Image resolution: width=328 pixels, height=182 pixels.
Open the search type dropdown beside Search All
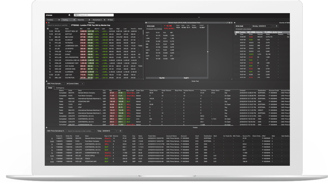[x=77, y=15]
